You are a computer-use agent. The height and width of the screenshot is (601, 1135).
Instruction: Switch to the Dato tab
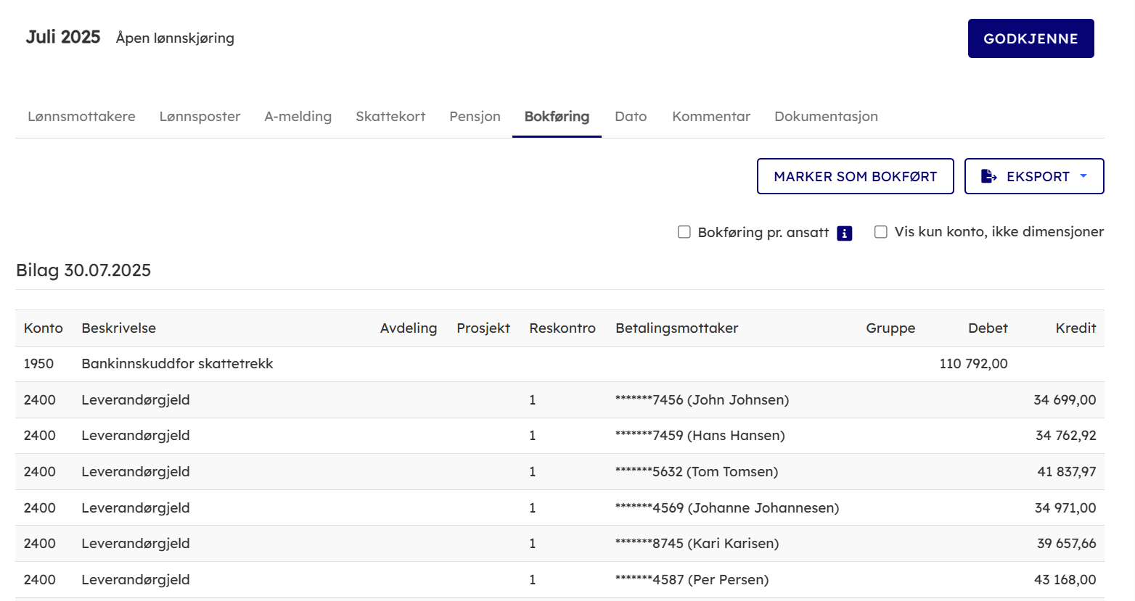630,116
